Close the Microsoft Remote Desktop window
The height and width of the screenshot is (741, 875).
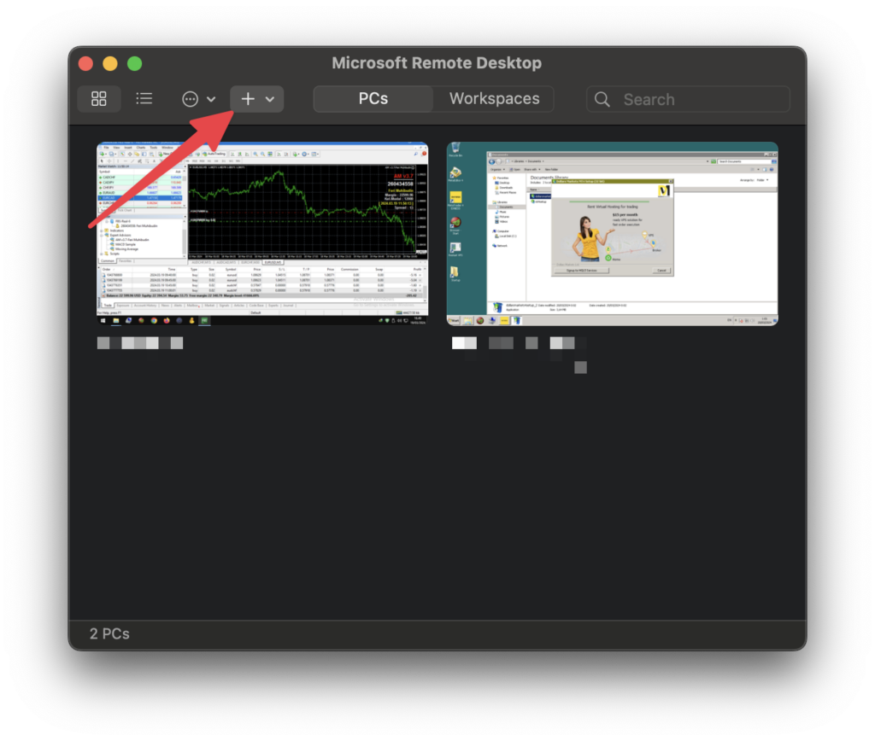pos(85,63)
